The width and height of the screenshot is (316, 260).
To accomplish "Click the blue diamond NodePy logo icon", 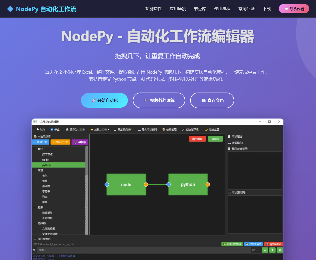I will (10, 9).
